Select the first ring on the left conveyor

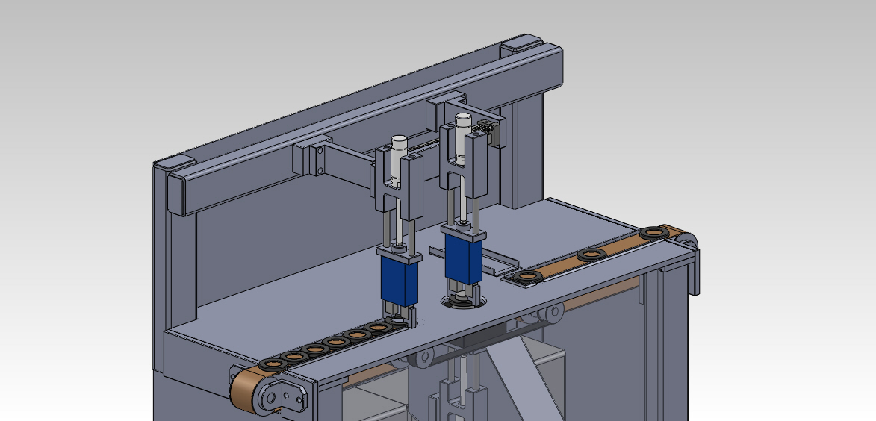(273, 364)
